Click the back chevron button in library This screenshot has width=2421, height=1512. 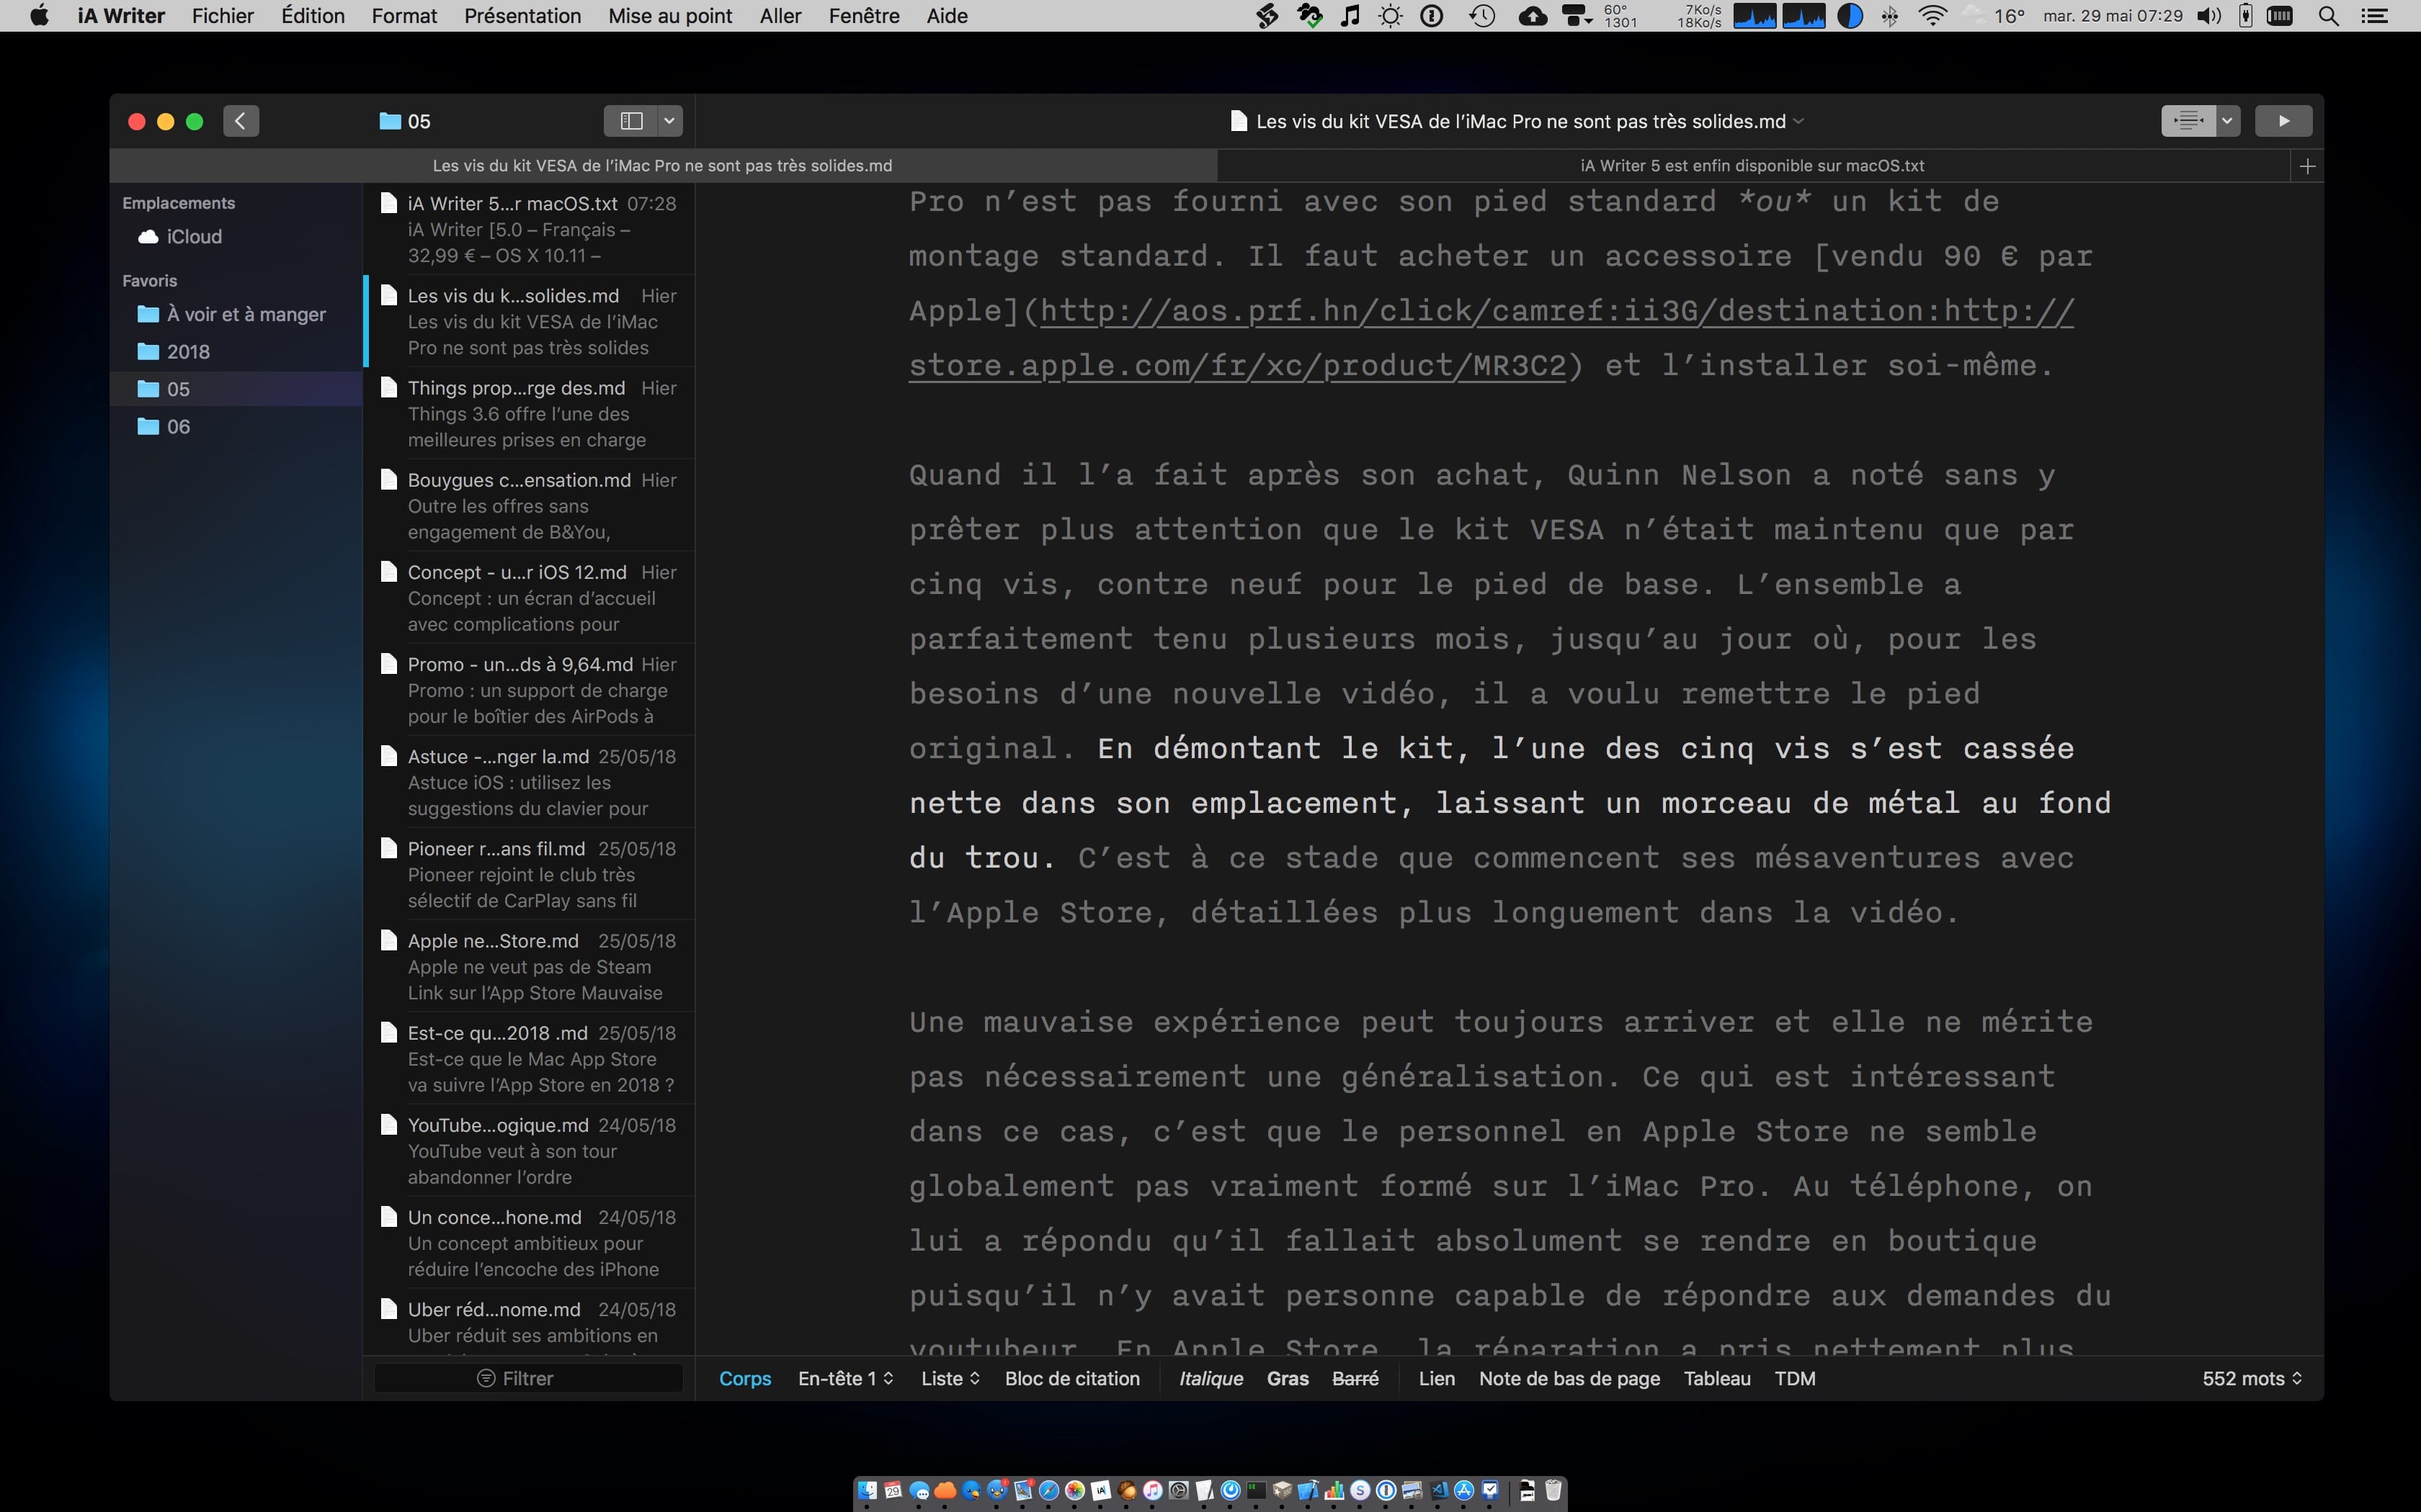(241, 121)
